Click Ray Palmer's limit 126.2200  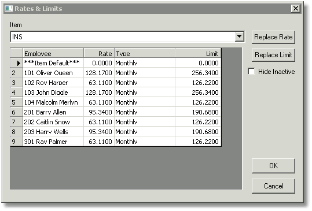198,142
